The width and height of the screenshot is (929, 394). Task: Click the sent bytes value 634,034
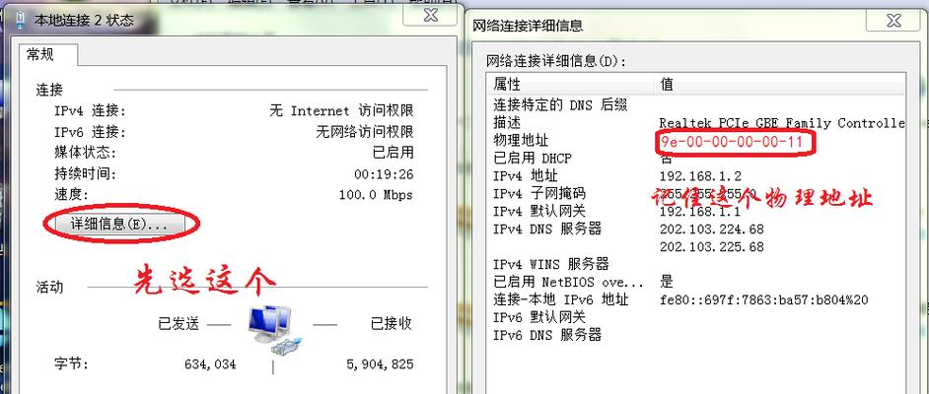point(210,364)
